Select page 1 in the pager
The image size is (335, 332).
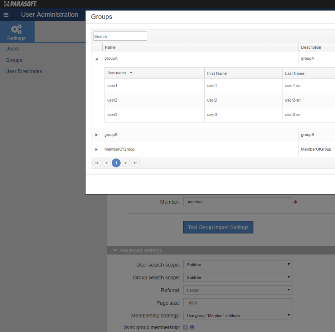point(116,163)
